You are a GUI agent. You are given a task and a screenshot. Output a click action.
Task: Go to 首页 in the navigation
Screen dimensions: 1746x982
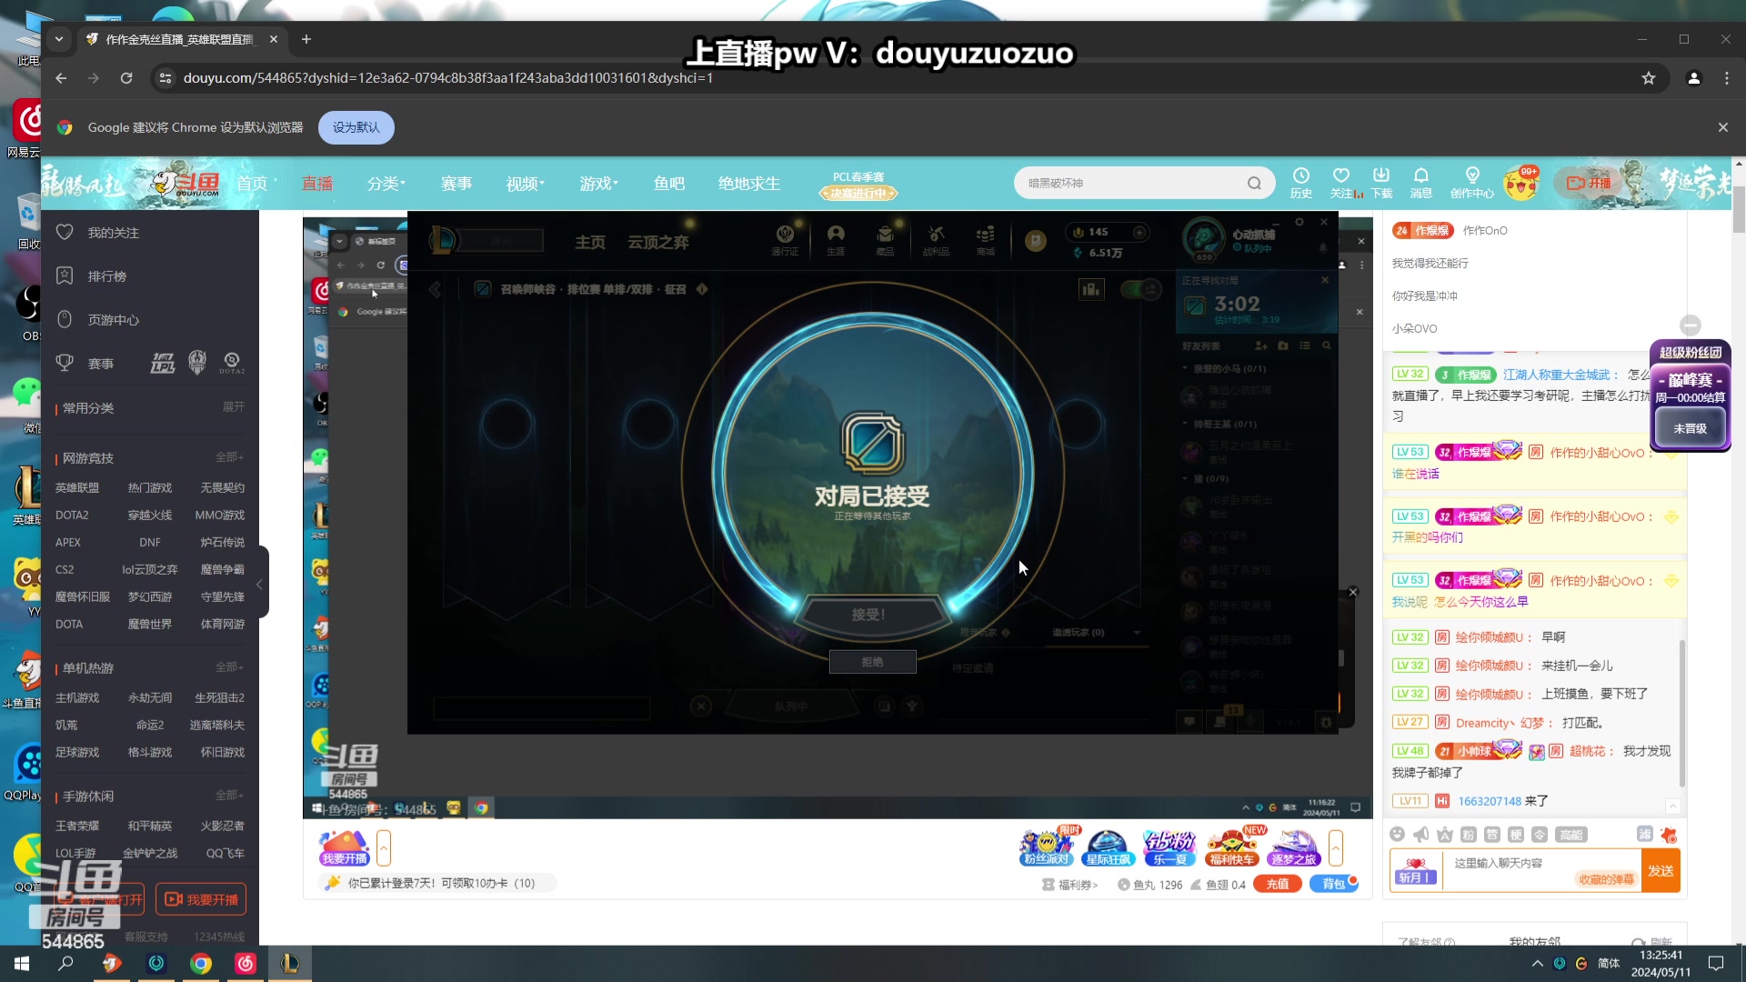(252, 183)
